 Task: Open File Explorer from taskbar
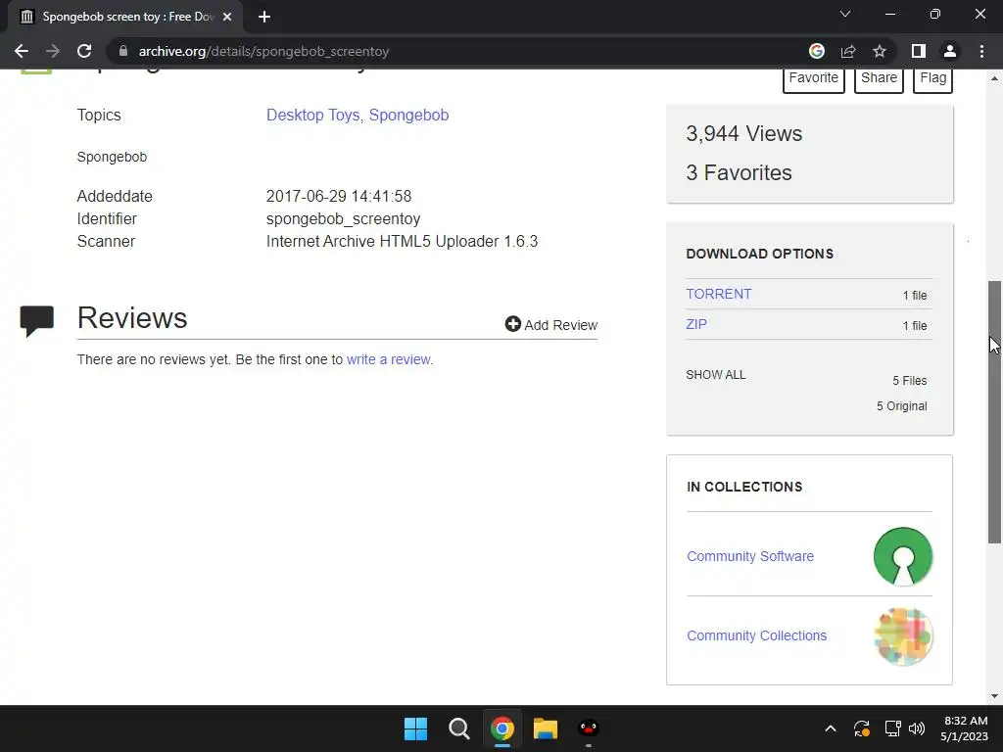(546, 728)
